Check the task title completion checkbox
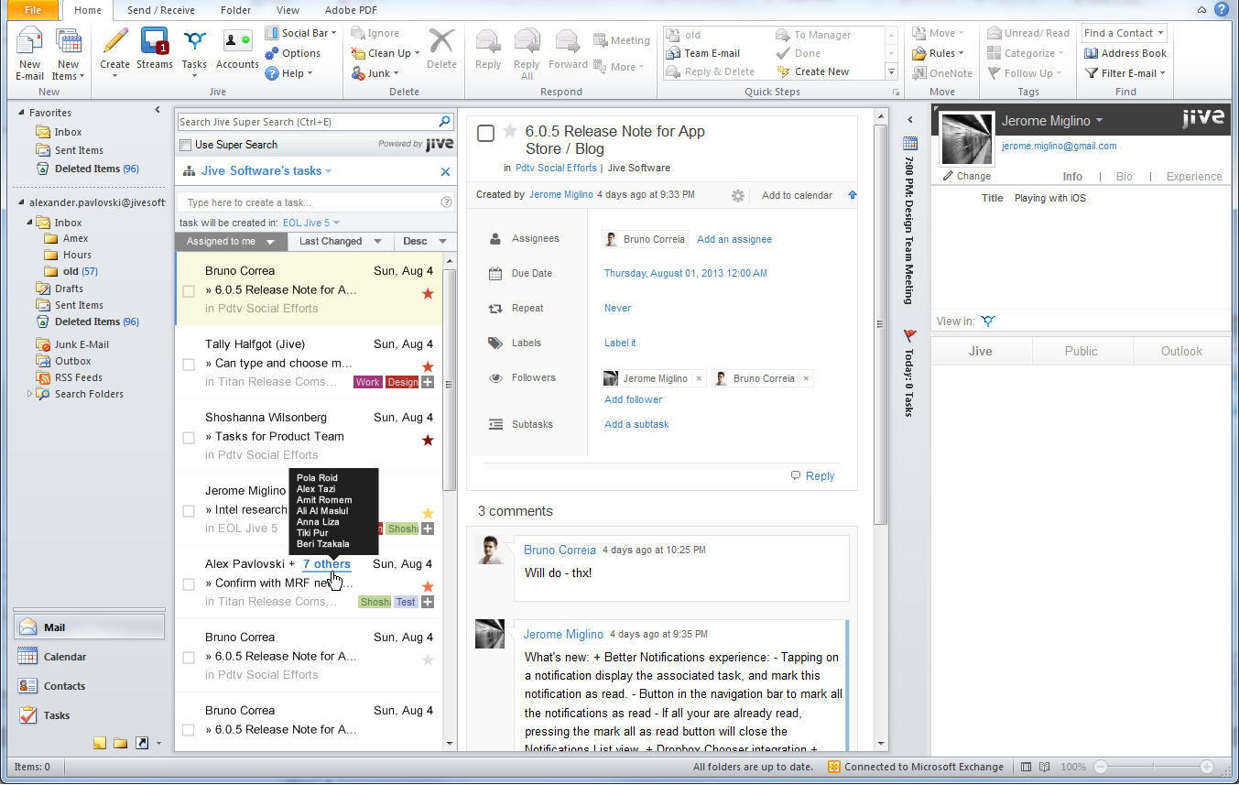This screenshot has height=785, width=1239. point(485,134)
